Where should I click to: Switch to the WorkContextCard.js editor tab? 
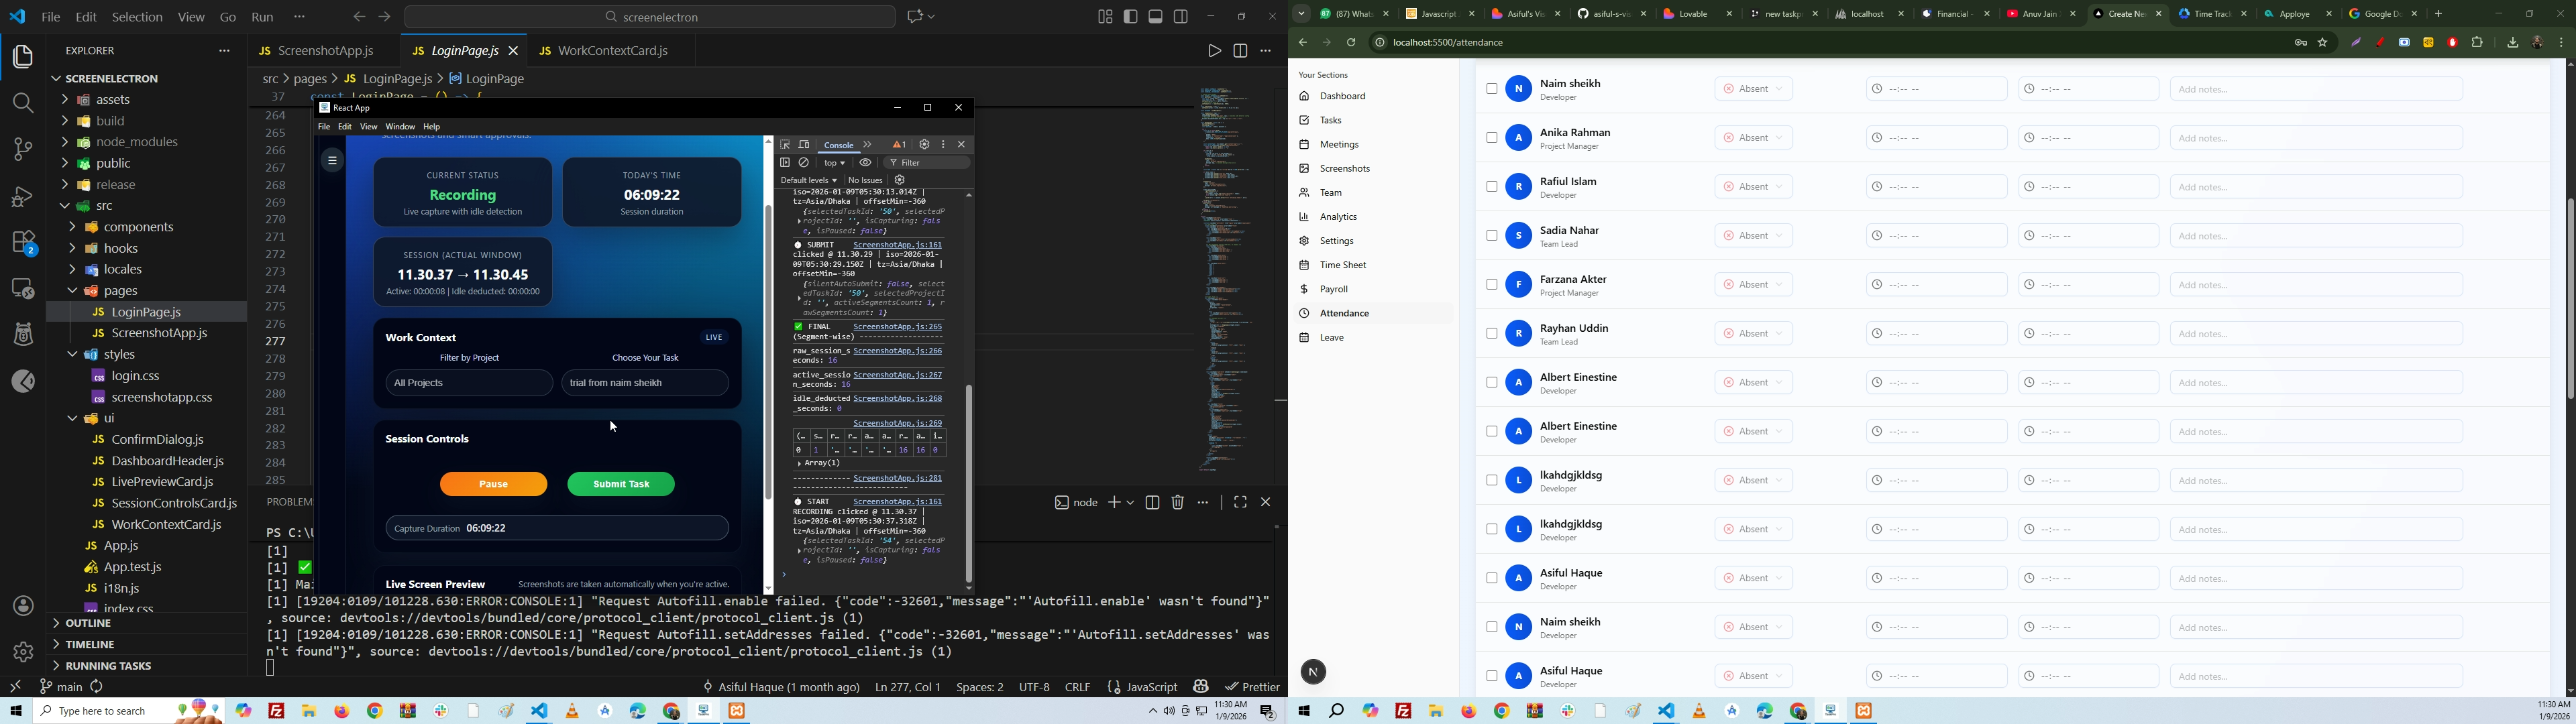coord(611,50)
